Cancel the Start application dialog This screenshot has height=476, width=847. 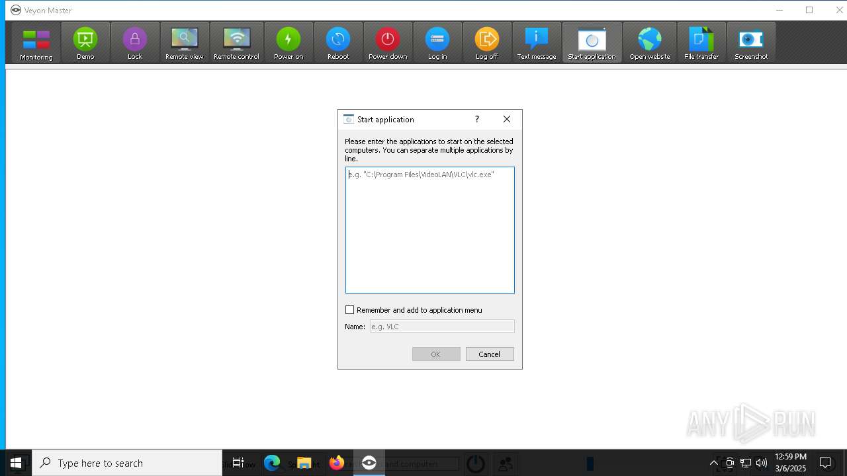click(490, 354)
